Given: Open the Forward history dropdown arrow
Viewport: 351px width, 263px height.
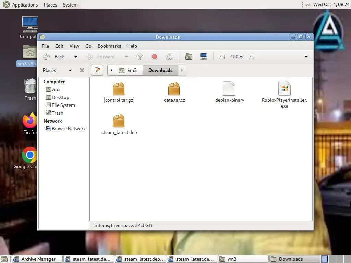Looking at the screenshot, I should pos(126,57).
